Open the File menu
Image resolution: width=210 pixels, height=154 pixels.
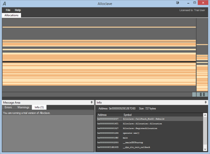8,10
